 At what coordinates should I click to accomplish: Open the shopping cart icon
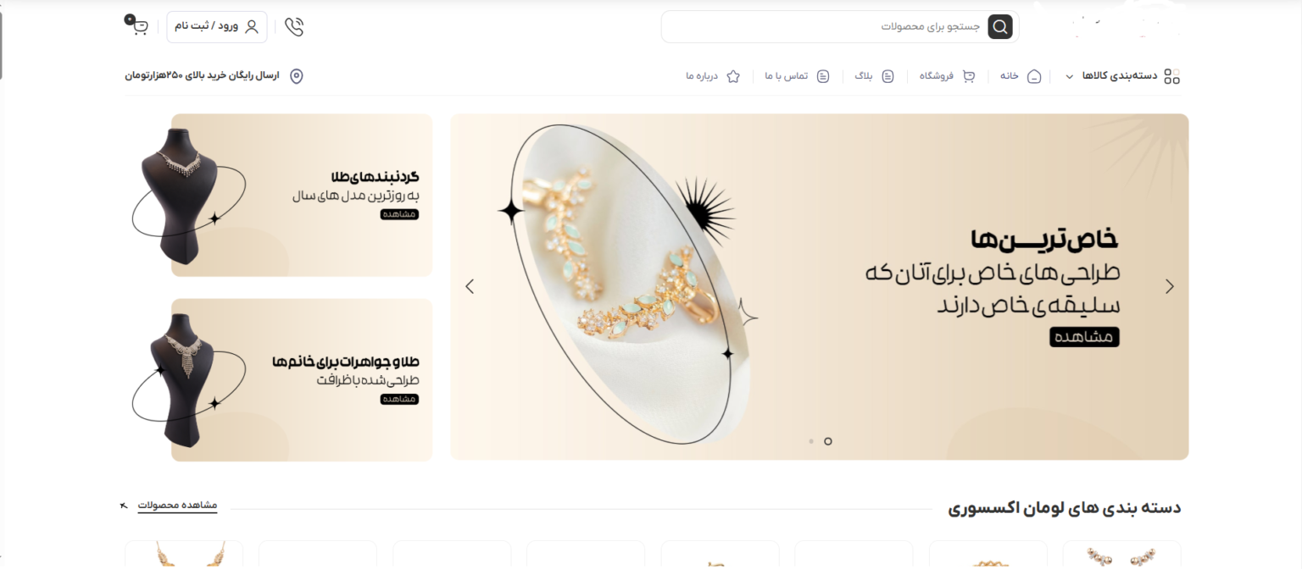(140, 26)
